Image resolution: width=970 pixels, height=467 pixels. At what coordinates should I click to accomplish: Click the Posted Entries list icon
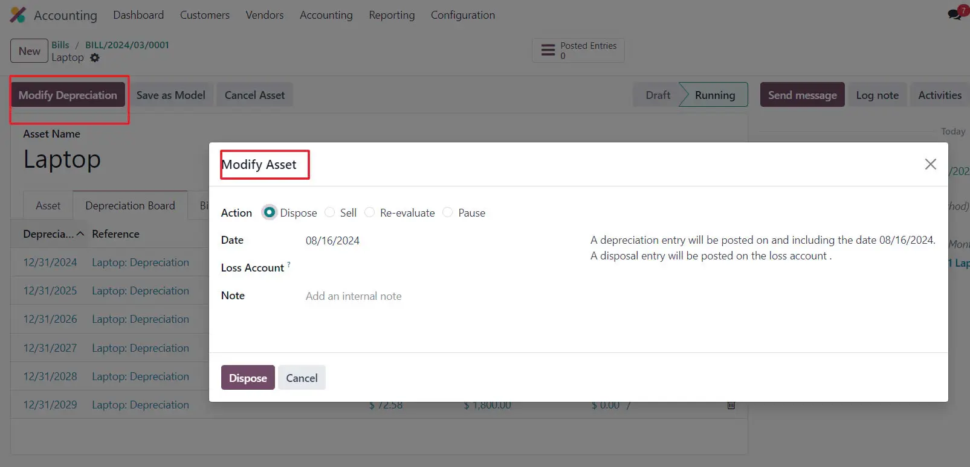pos(548,51)
